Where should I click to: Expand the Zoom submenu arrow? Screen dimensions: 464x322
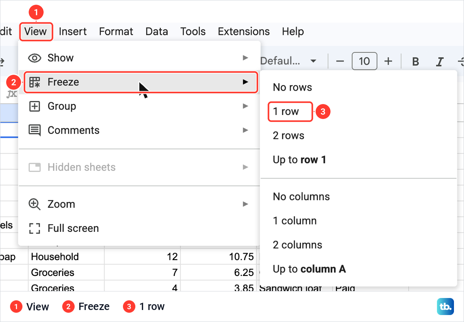(x=245, y=204)
